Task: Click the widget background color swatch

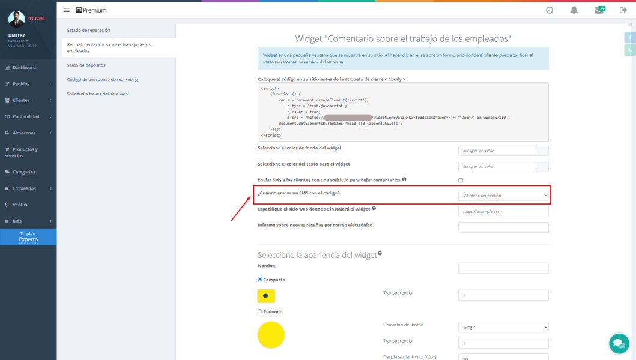Action: point(541,150)
